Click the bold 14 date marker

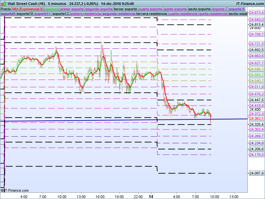(x=151, y=197)
